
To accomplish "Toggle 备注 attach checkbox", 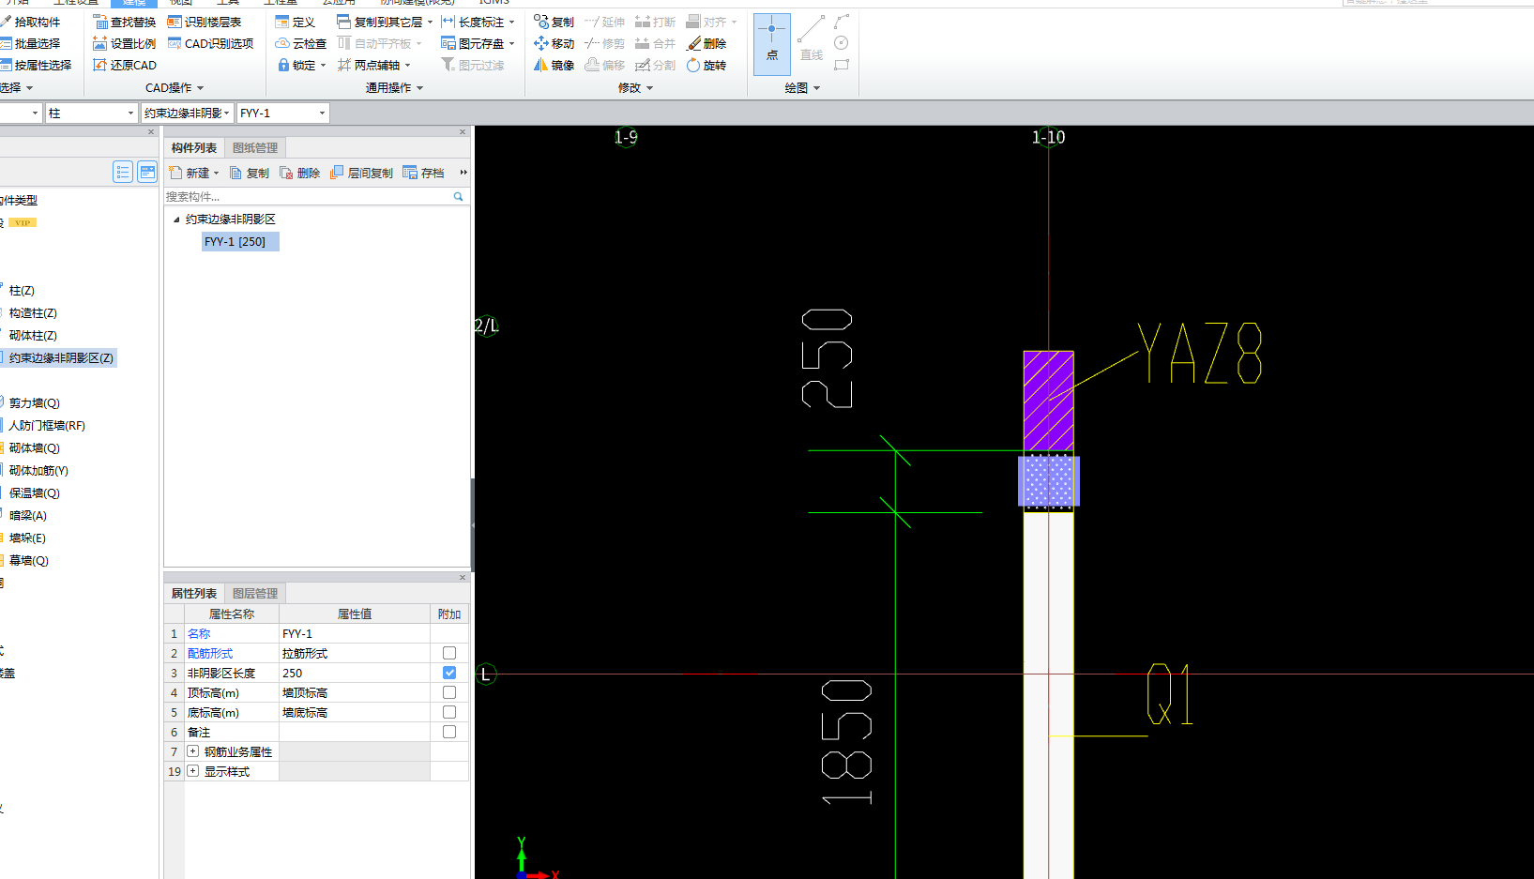I will tap(449, 732).
